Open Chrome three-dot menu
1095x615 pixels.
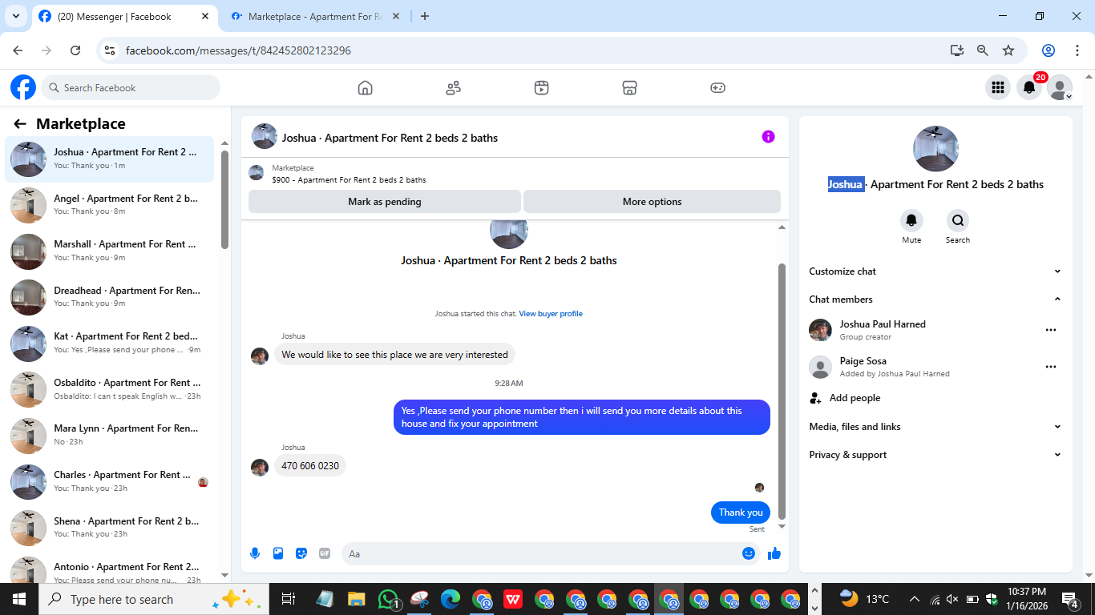(x=1076, y=50)
